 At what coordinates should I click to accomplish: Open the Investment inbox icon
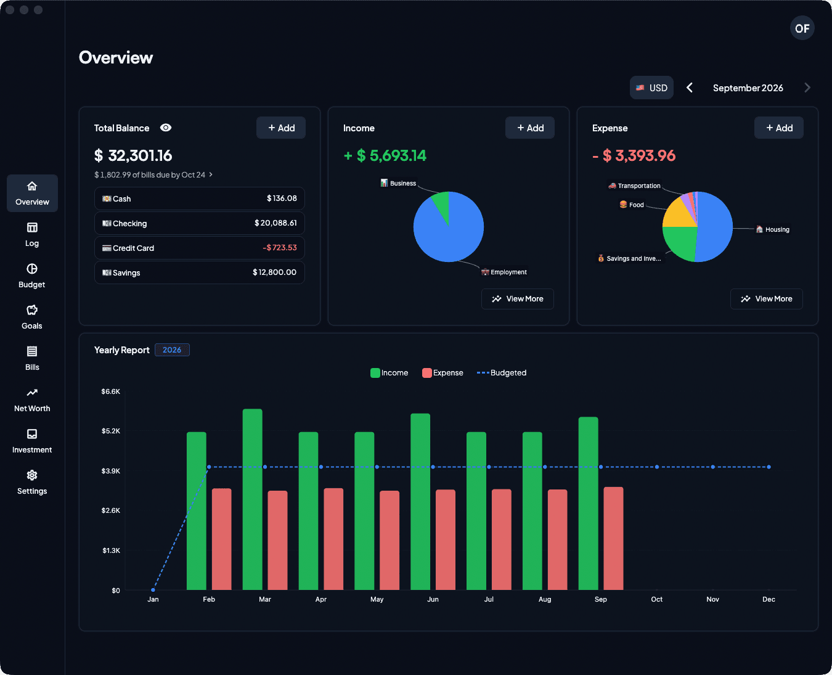point(32,434)
